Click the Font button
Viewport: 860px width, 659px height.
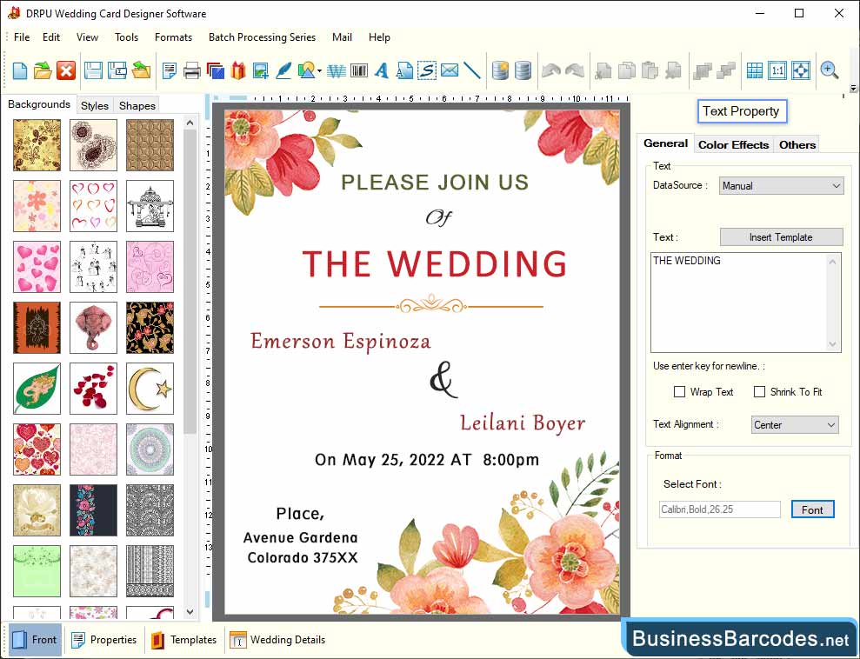(x=812, y=509)
